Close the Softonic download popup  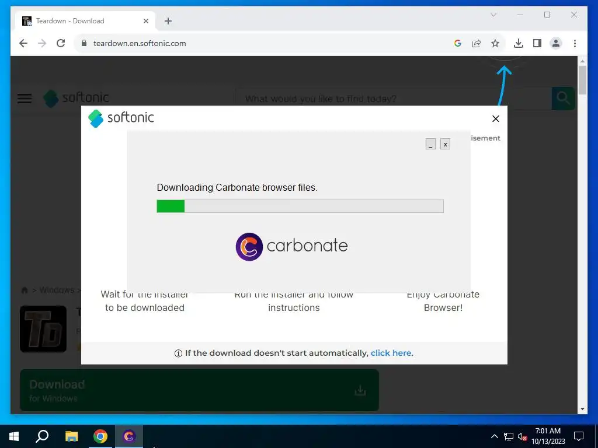click(496, 119)
